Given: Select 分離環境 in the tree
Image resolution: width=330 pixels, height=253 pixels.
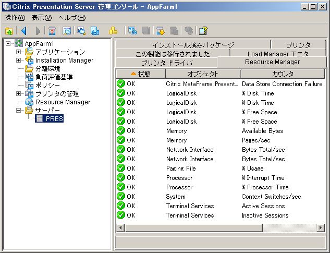Looking at the screenshot, I should point(48,68).
